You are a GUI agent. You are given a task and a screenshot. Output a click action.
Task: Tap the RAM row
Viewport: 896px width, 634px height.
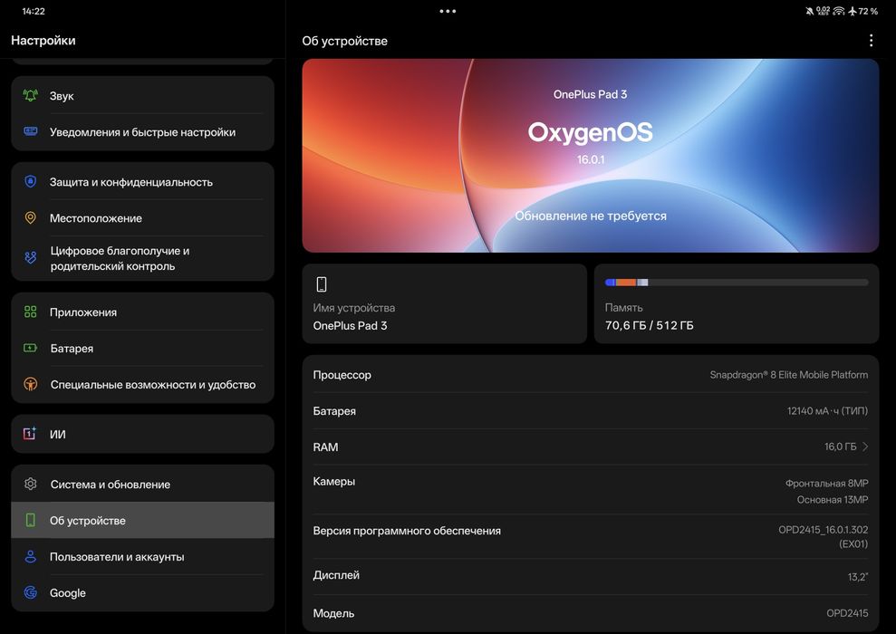591,447
